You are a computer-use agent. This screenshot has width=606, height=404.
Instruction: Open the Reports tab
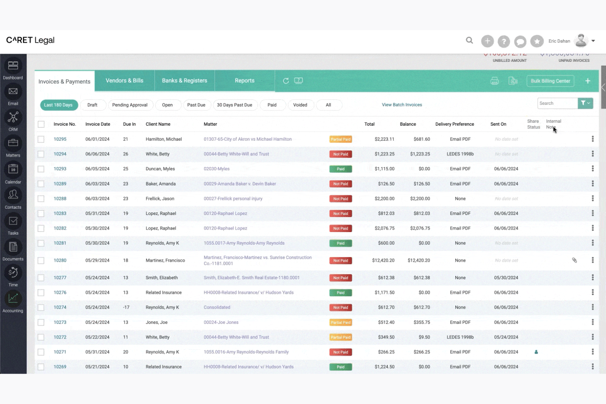pyautogui.click(x=245, y=81)
